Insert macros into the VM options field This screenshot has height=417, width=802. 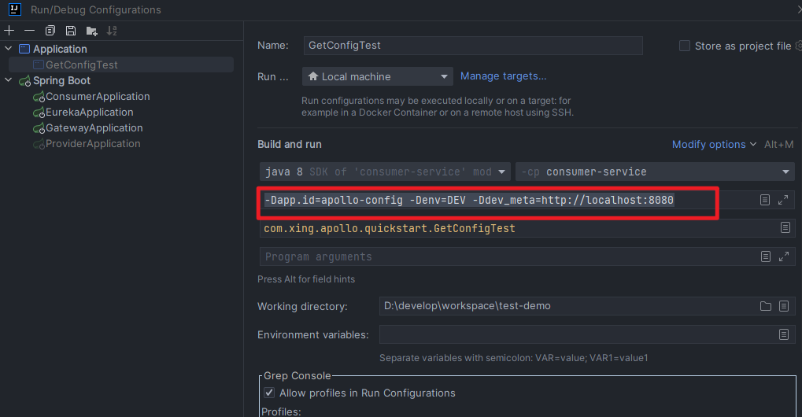coord(765,201)
